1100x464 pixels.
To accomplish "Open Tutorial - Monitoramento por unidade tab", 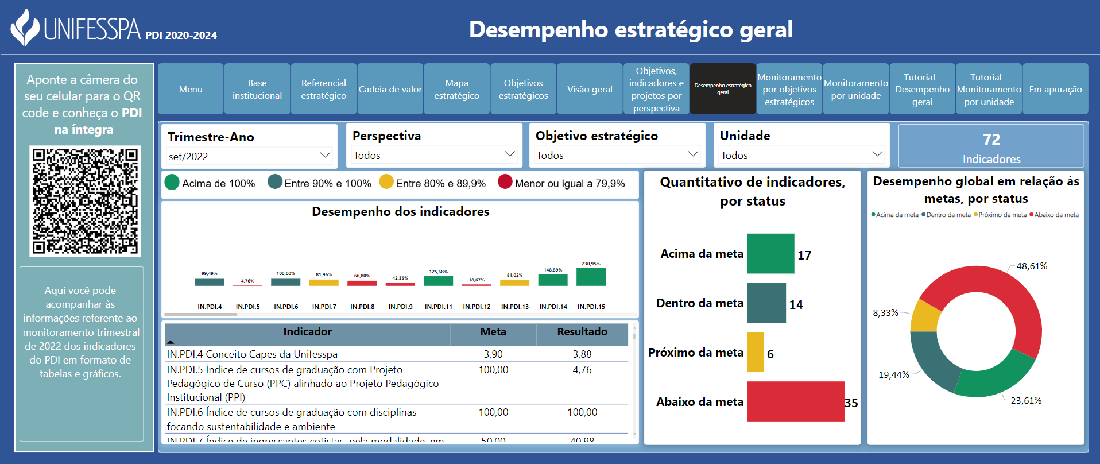I will click(x=989, y=89).
